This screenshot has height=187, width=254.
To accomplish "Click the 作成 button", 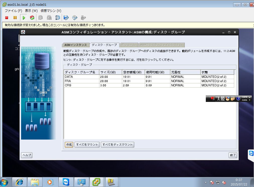I will click(x=69, y=145).
